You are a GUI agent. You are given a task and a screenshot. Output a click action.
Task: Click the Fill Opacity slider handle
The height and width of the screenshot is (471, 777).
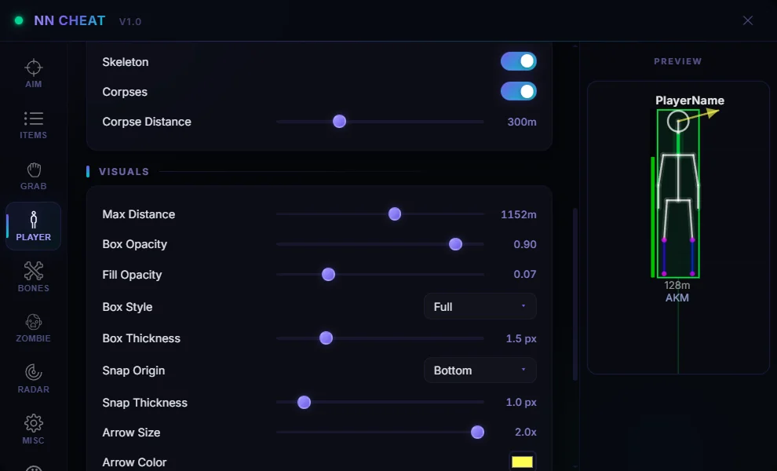pos(328,274)
